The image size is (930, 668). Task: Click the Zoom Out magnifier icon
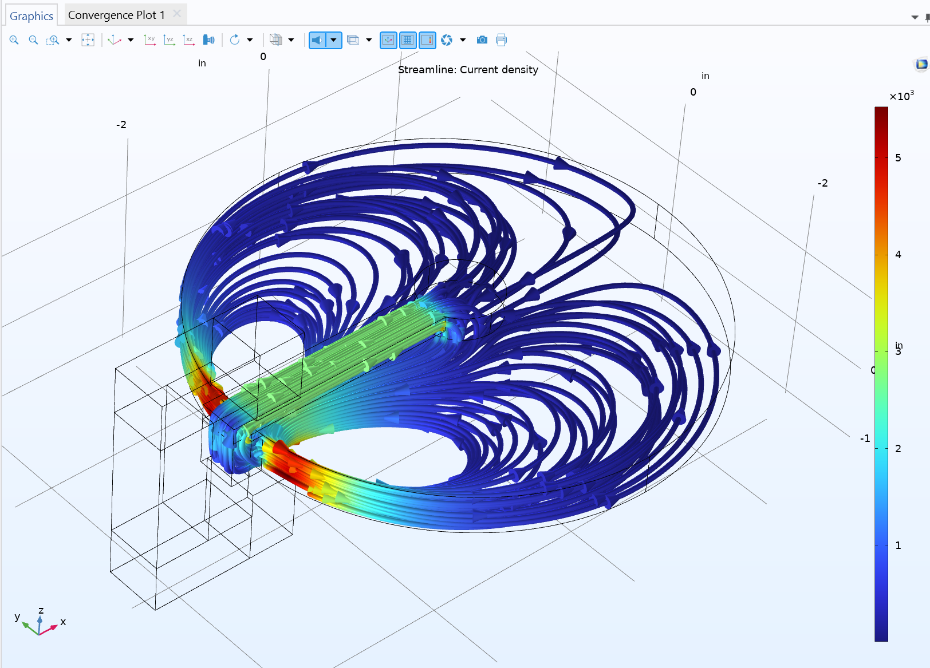[x=33, y=40]
